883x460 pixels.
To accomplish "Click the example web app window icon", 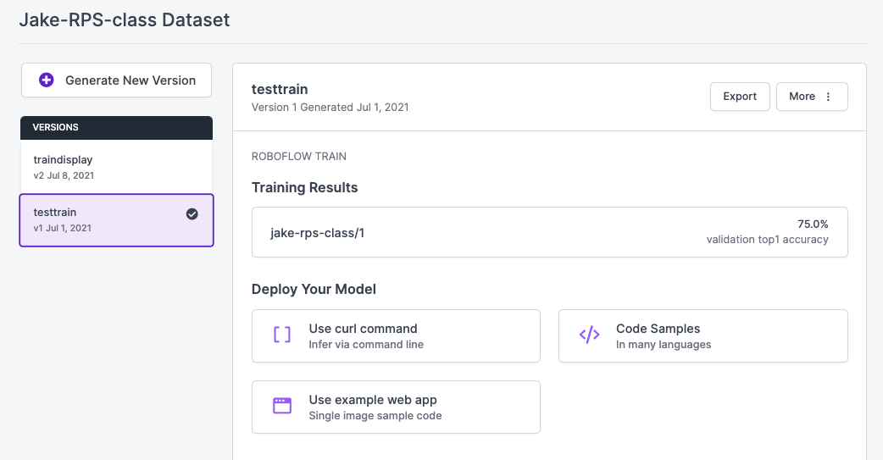I will point(282,406).
